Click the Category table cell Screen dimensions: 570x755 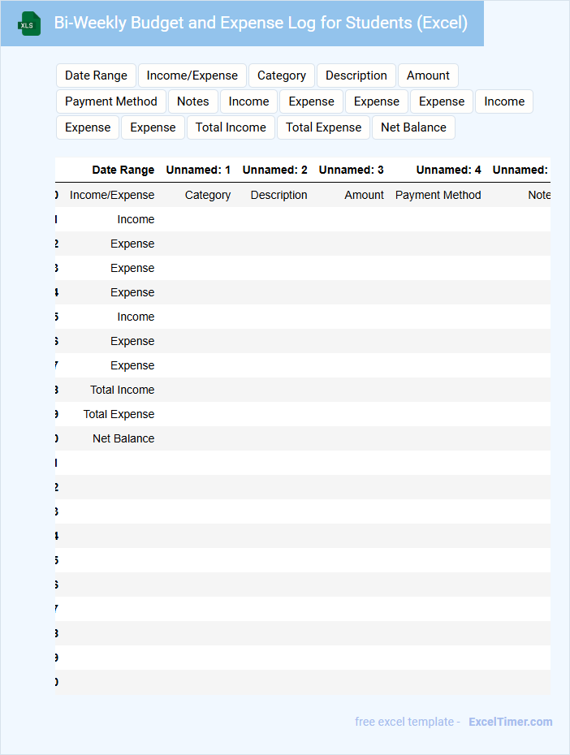click(x=208, y=195)
